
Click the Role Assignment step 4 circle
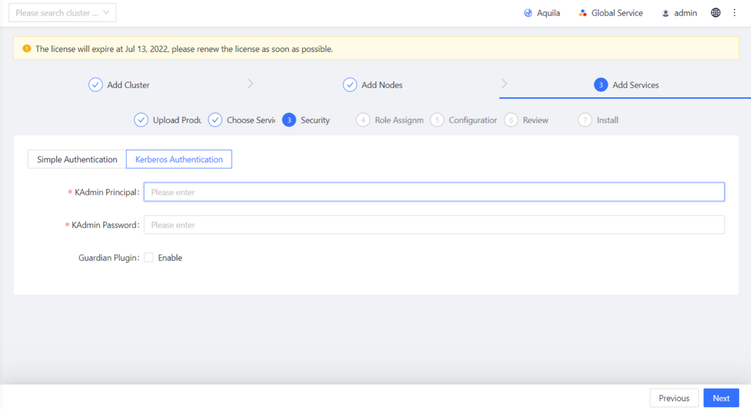363,120
